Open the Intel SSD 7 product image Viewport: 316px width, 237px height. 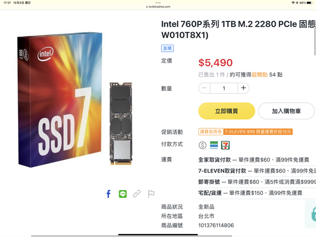pos(75,100)
